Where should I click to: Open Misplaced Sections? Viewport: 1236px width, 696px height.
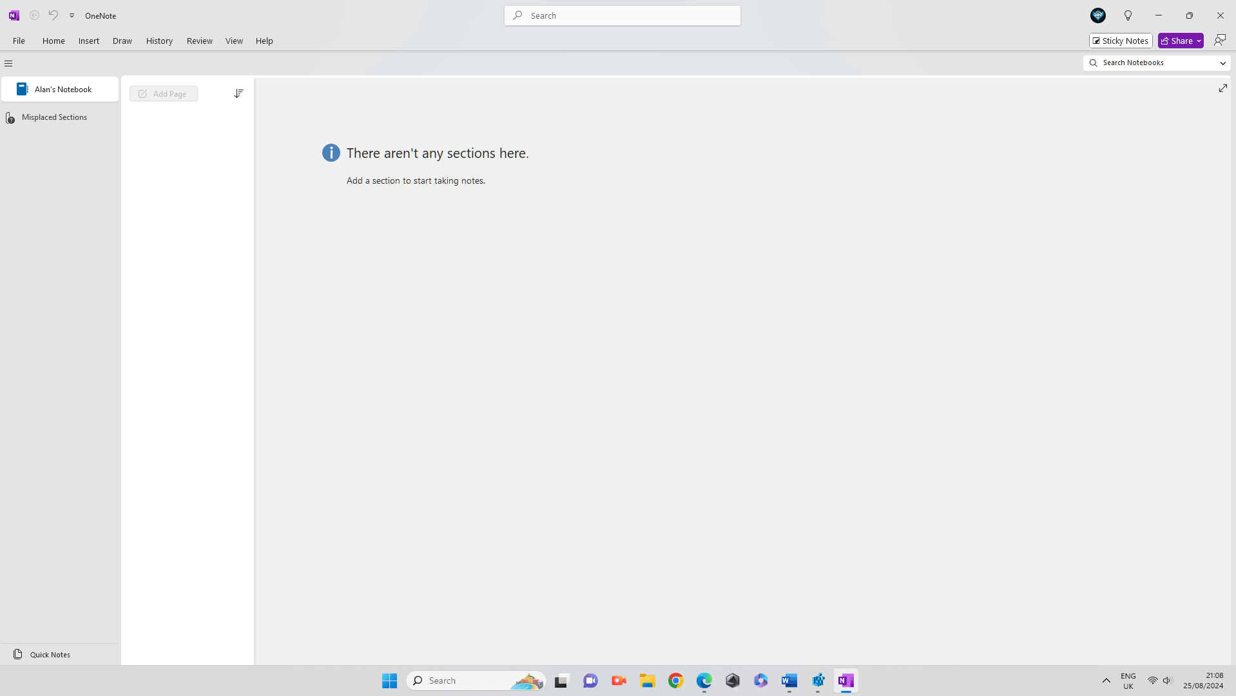(60, 117)
